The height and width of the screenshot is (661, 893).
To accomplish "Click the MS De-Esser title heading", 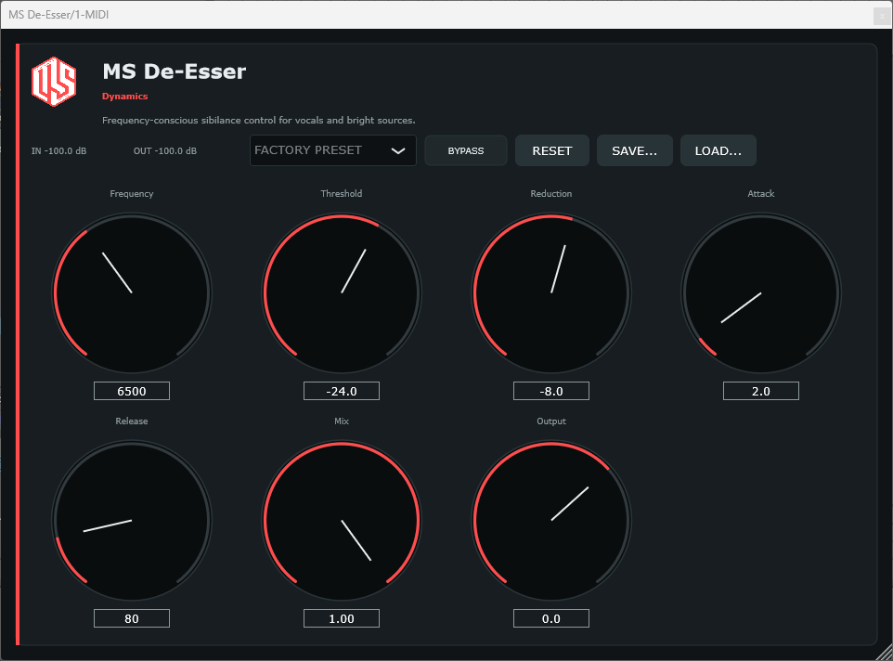I will [x=175, y=71].
